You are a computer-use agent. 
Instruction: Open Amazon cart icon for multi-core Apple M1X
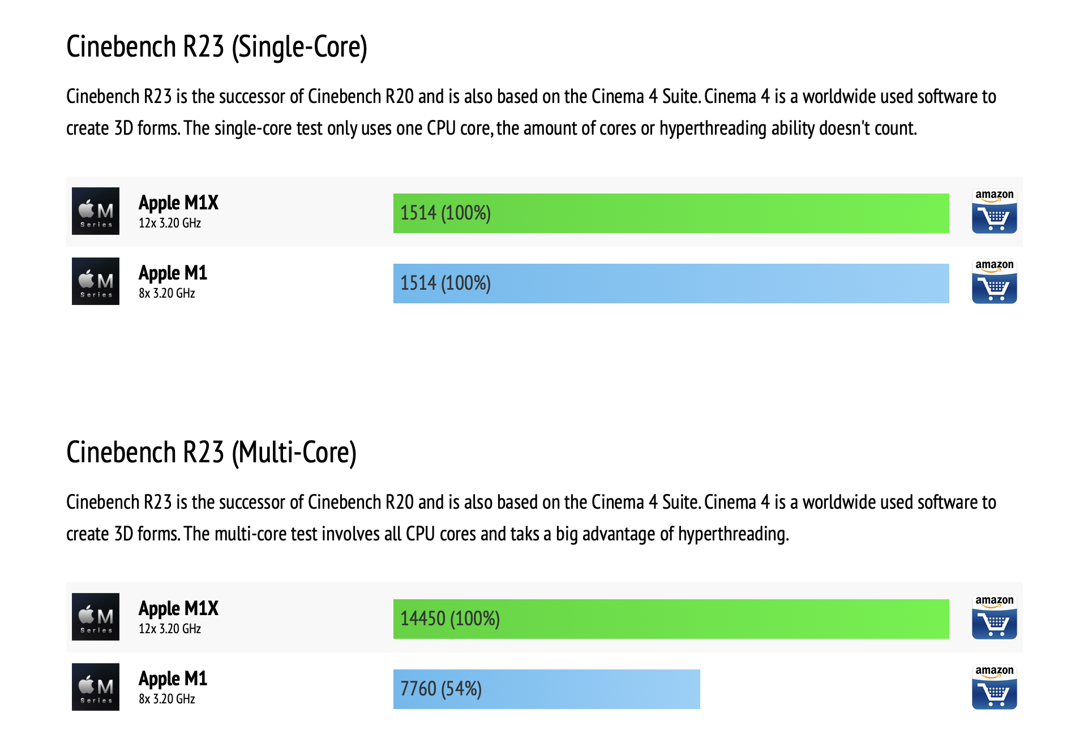pos(994,617)
